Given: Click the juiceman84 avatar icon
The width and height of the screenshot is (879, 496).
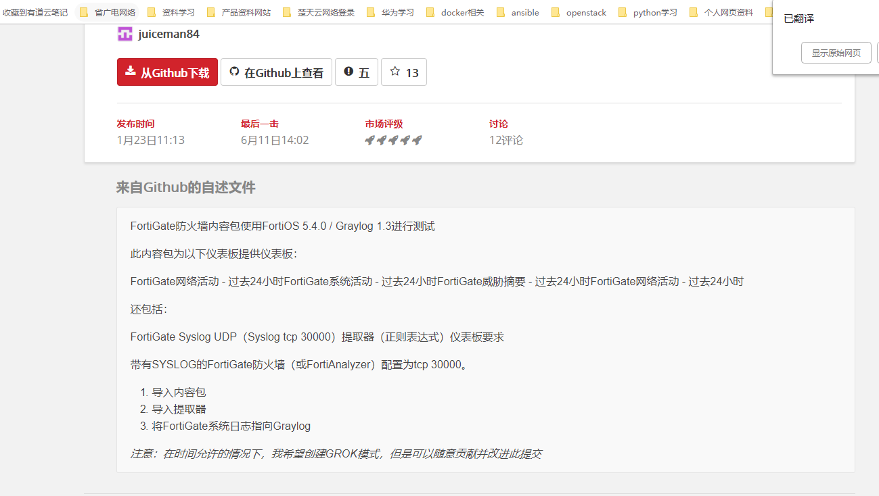Looking at the screenshot, I should click(x=125, y=34).
